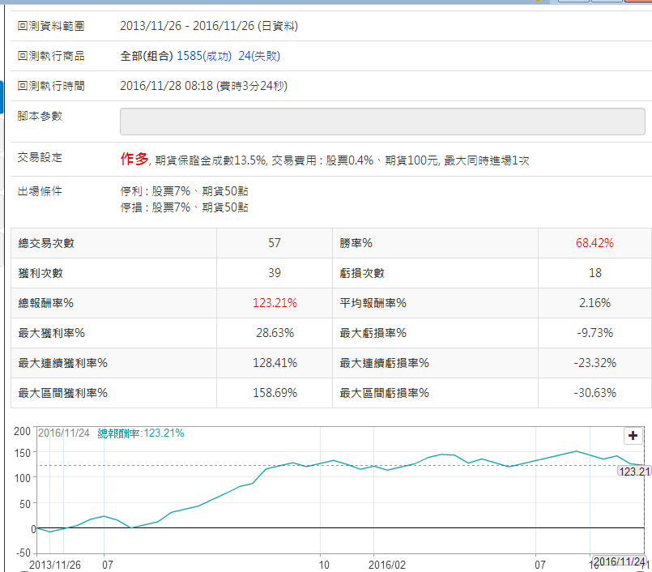Click the 停利 take-profit condition line

pos(184,193)
